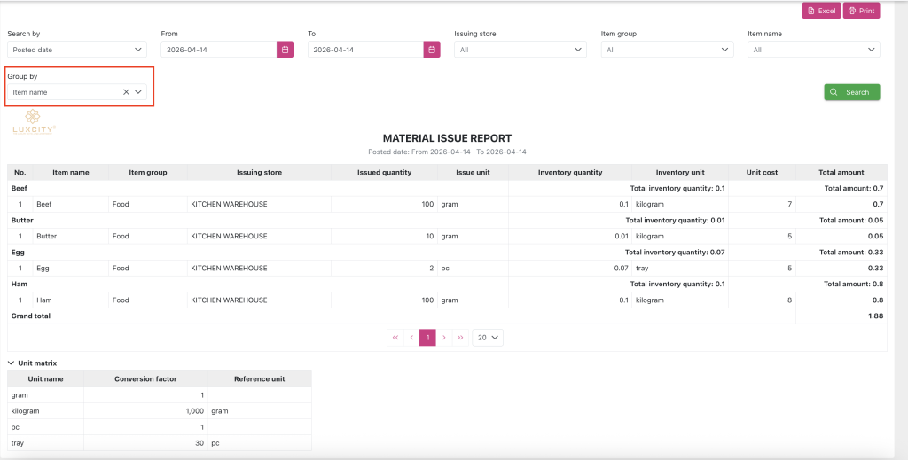Expand the Group by dropdown arrow

[138, 92]
